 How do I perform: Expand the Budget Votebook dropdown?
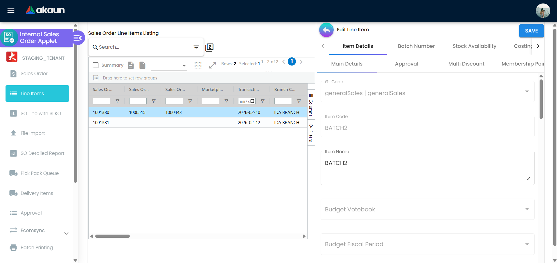(x=427, y=209)
